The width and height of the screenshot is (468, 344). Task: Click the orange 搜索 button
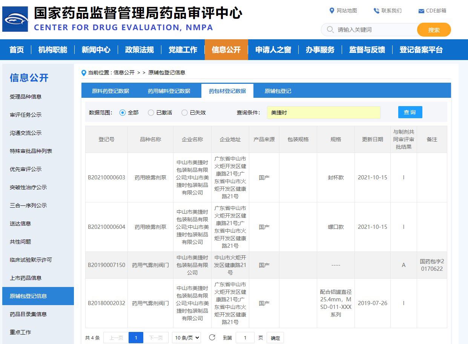pos(434,30)
